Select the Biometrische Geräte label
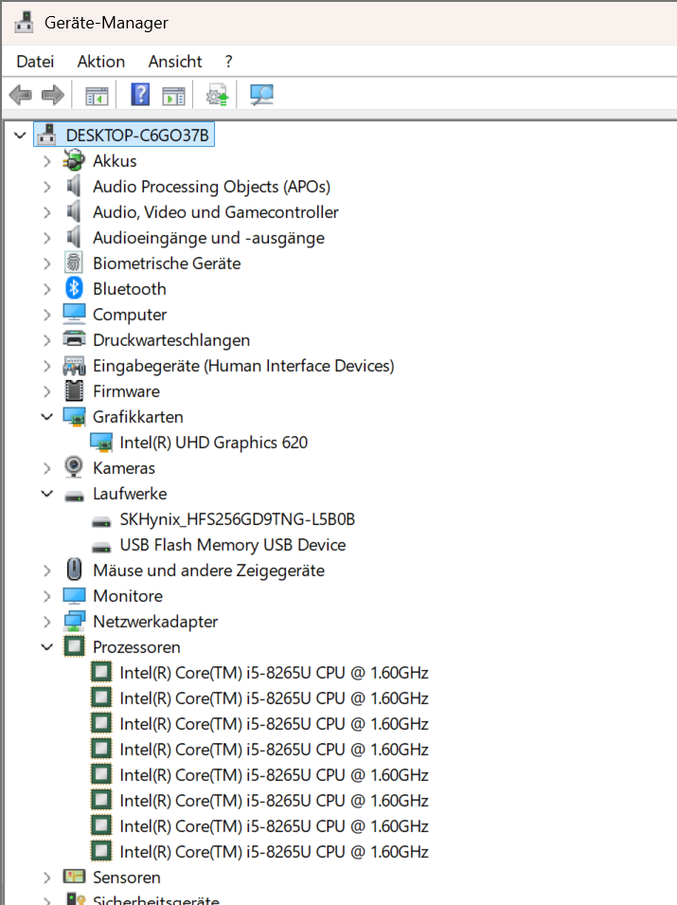The height and width of the screenshot is (905, 677). pyautogui.click(x=167, y=263)
